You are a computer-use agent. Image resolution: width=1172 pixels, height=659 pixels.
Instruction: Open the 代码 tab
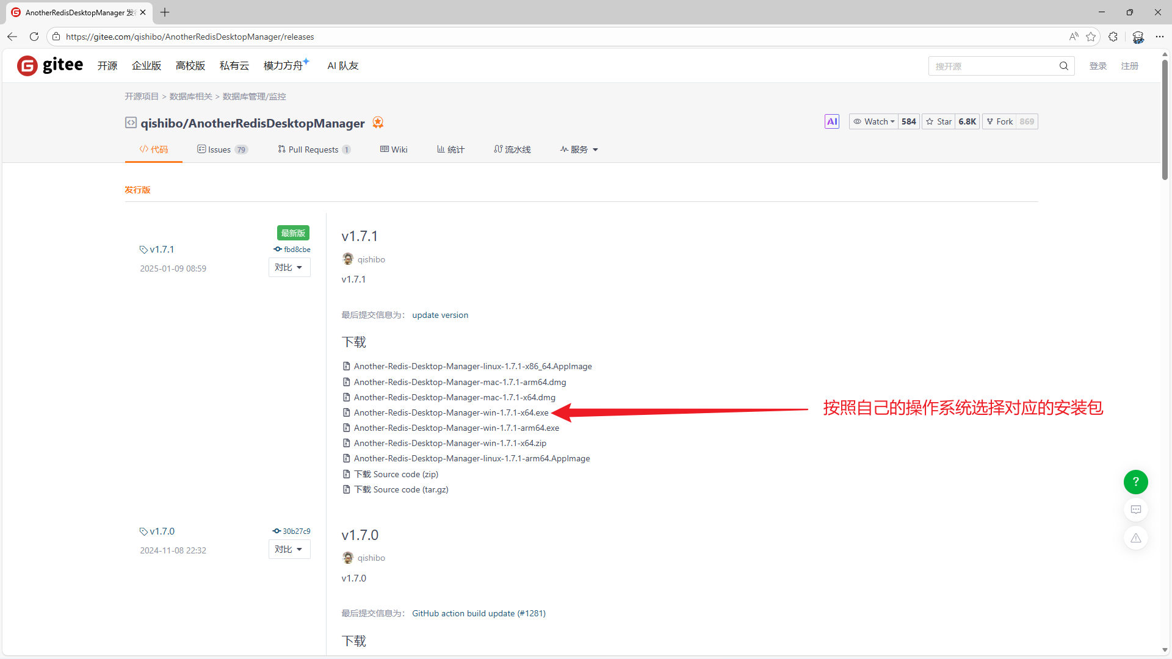[x=154, y=149]
